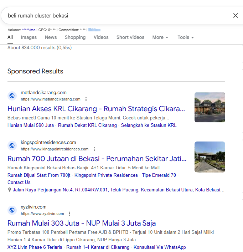Viewport: 243px width, 252px height.
Task: Open 'XYZ Livin Phase 6 Terlaris' sitelink
Action: [35, 247]
